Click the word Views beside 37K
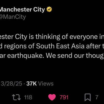The width and height of the screenshot is (104, 104). (x=46, y=84)
